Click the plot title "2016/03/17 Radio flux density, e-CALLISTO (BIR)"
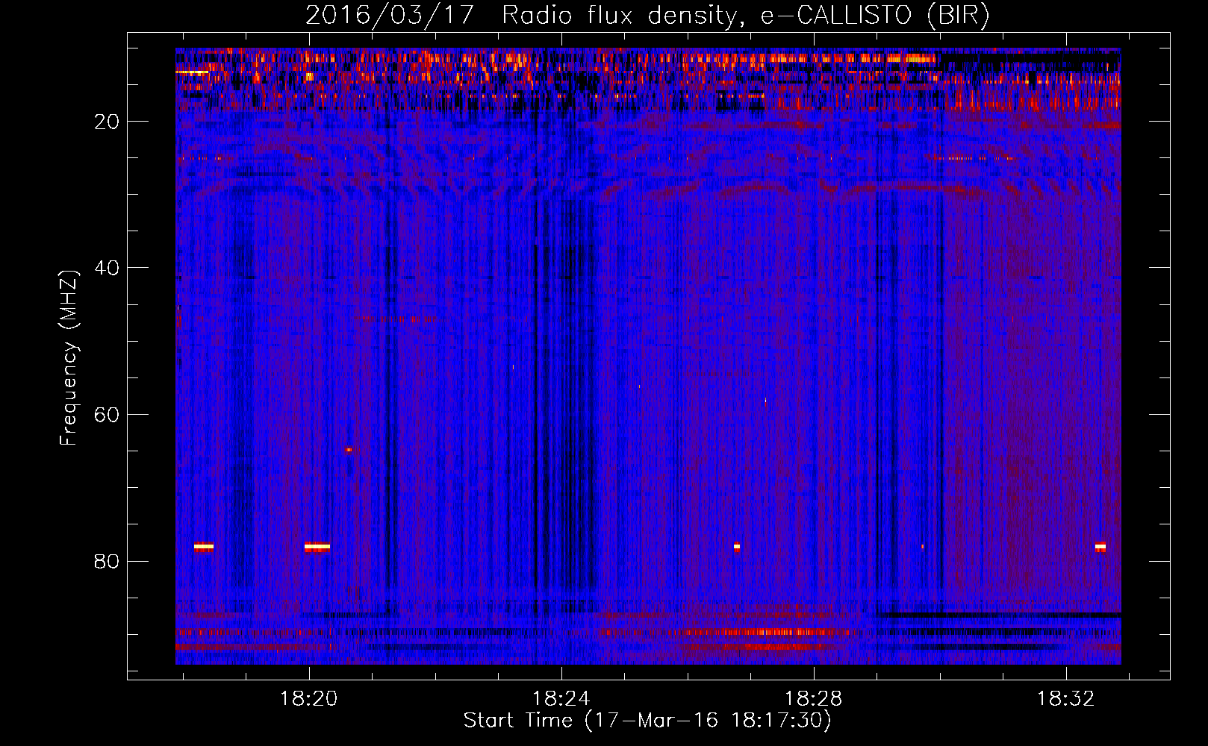This screenshot has width=1208, height=746. pos(648,15)
